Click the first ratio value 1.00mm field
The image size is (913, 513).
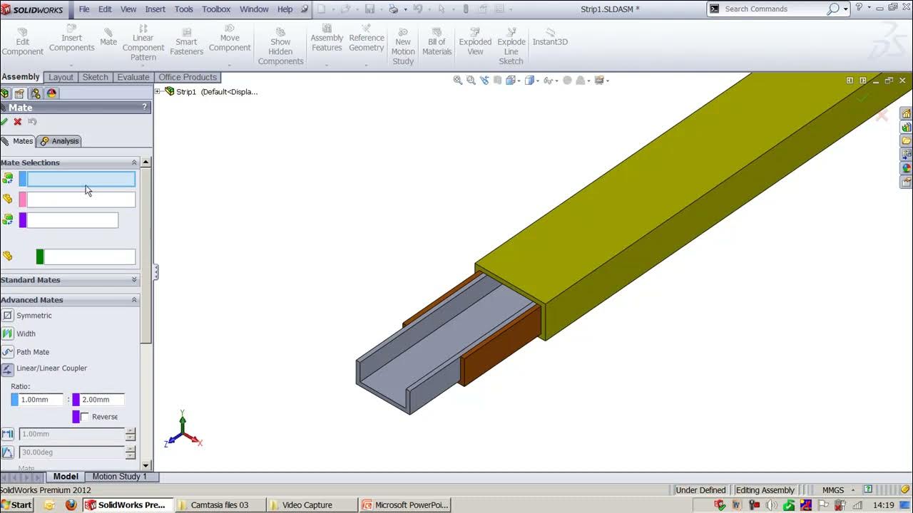tap(41, 400)
